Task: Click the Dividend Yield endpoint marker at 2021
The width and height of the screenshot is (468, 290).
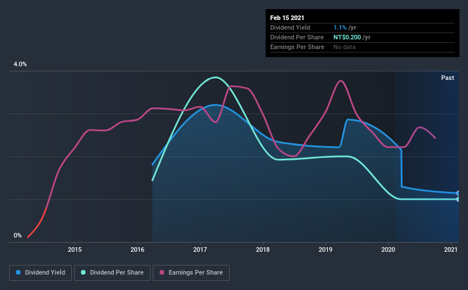Action: (458, 193)
